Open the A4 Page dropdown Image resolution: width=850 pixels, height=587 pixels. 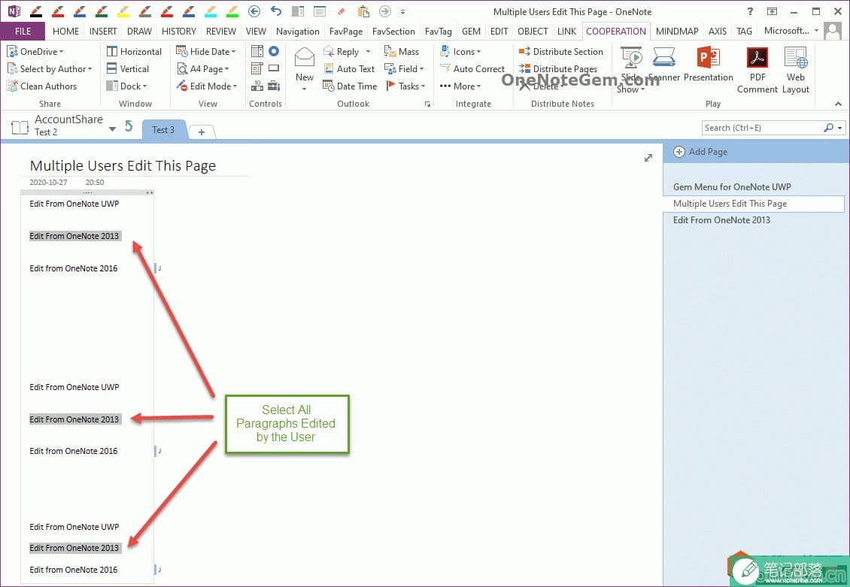pyautogui.click(x=203, y=69)
